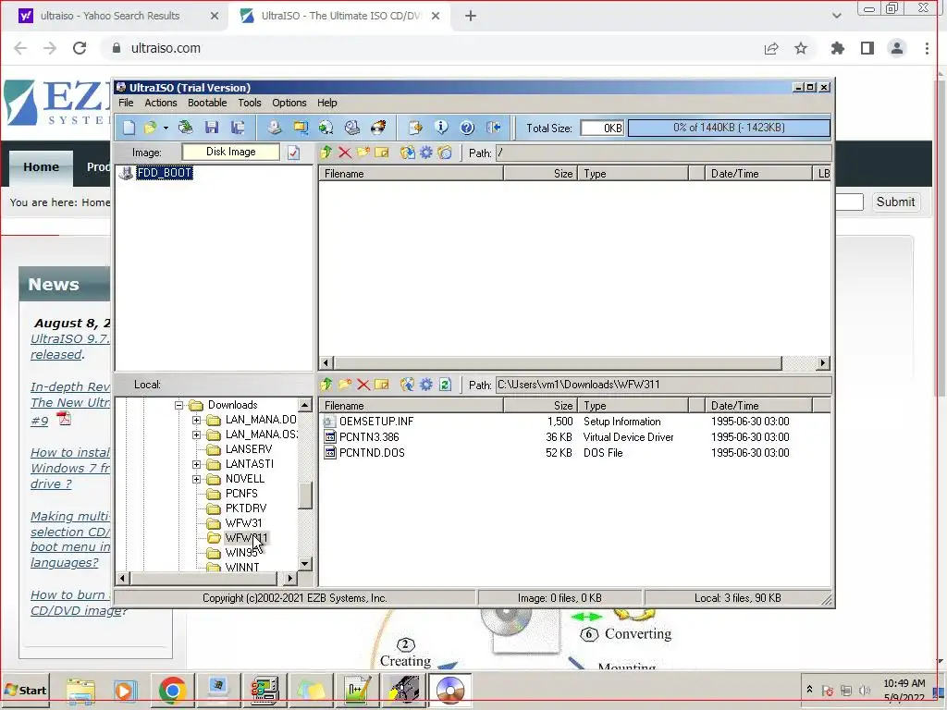Expand the LAN_MANA.OS folder node

pos(196,435)
